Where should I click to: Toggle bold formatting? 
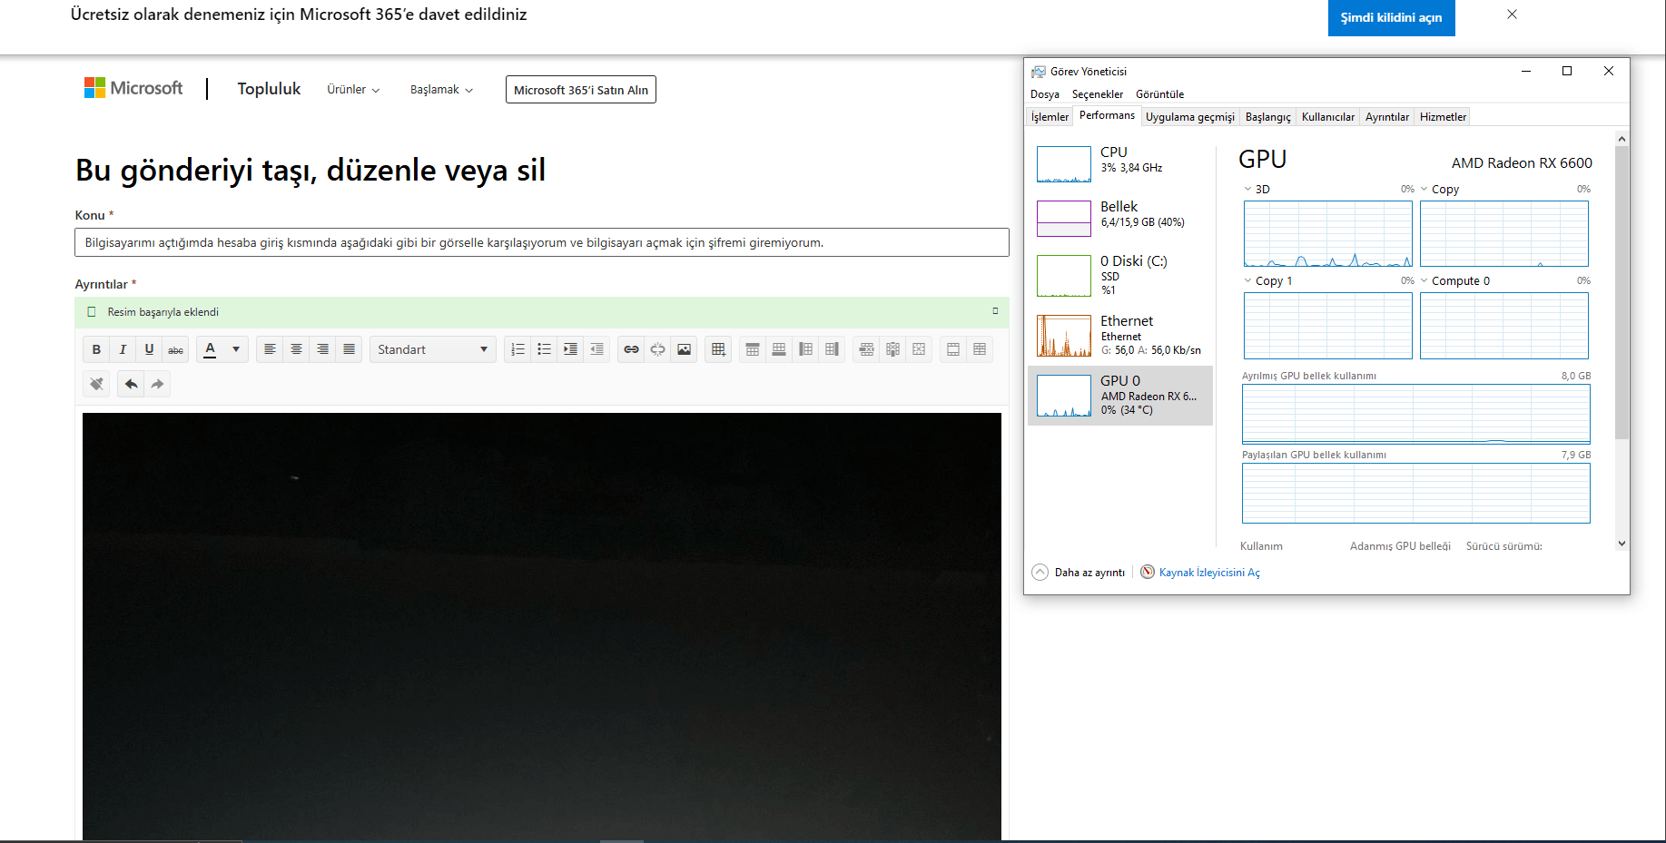tap(96, 349)
